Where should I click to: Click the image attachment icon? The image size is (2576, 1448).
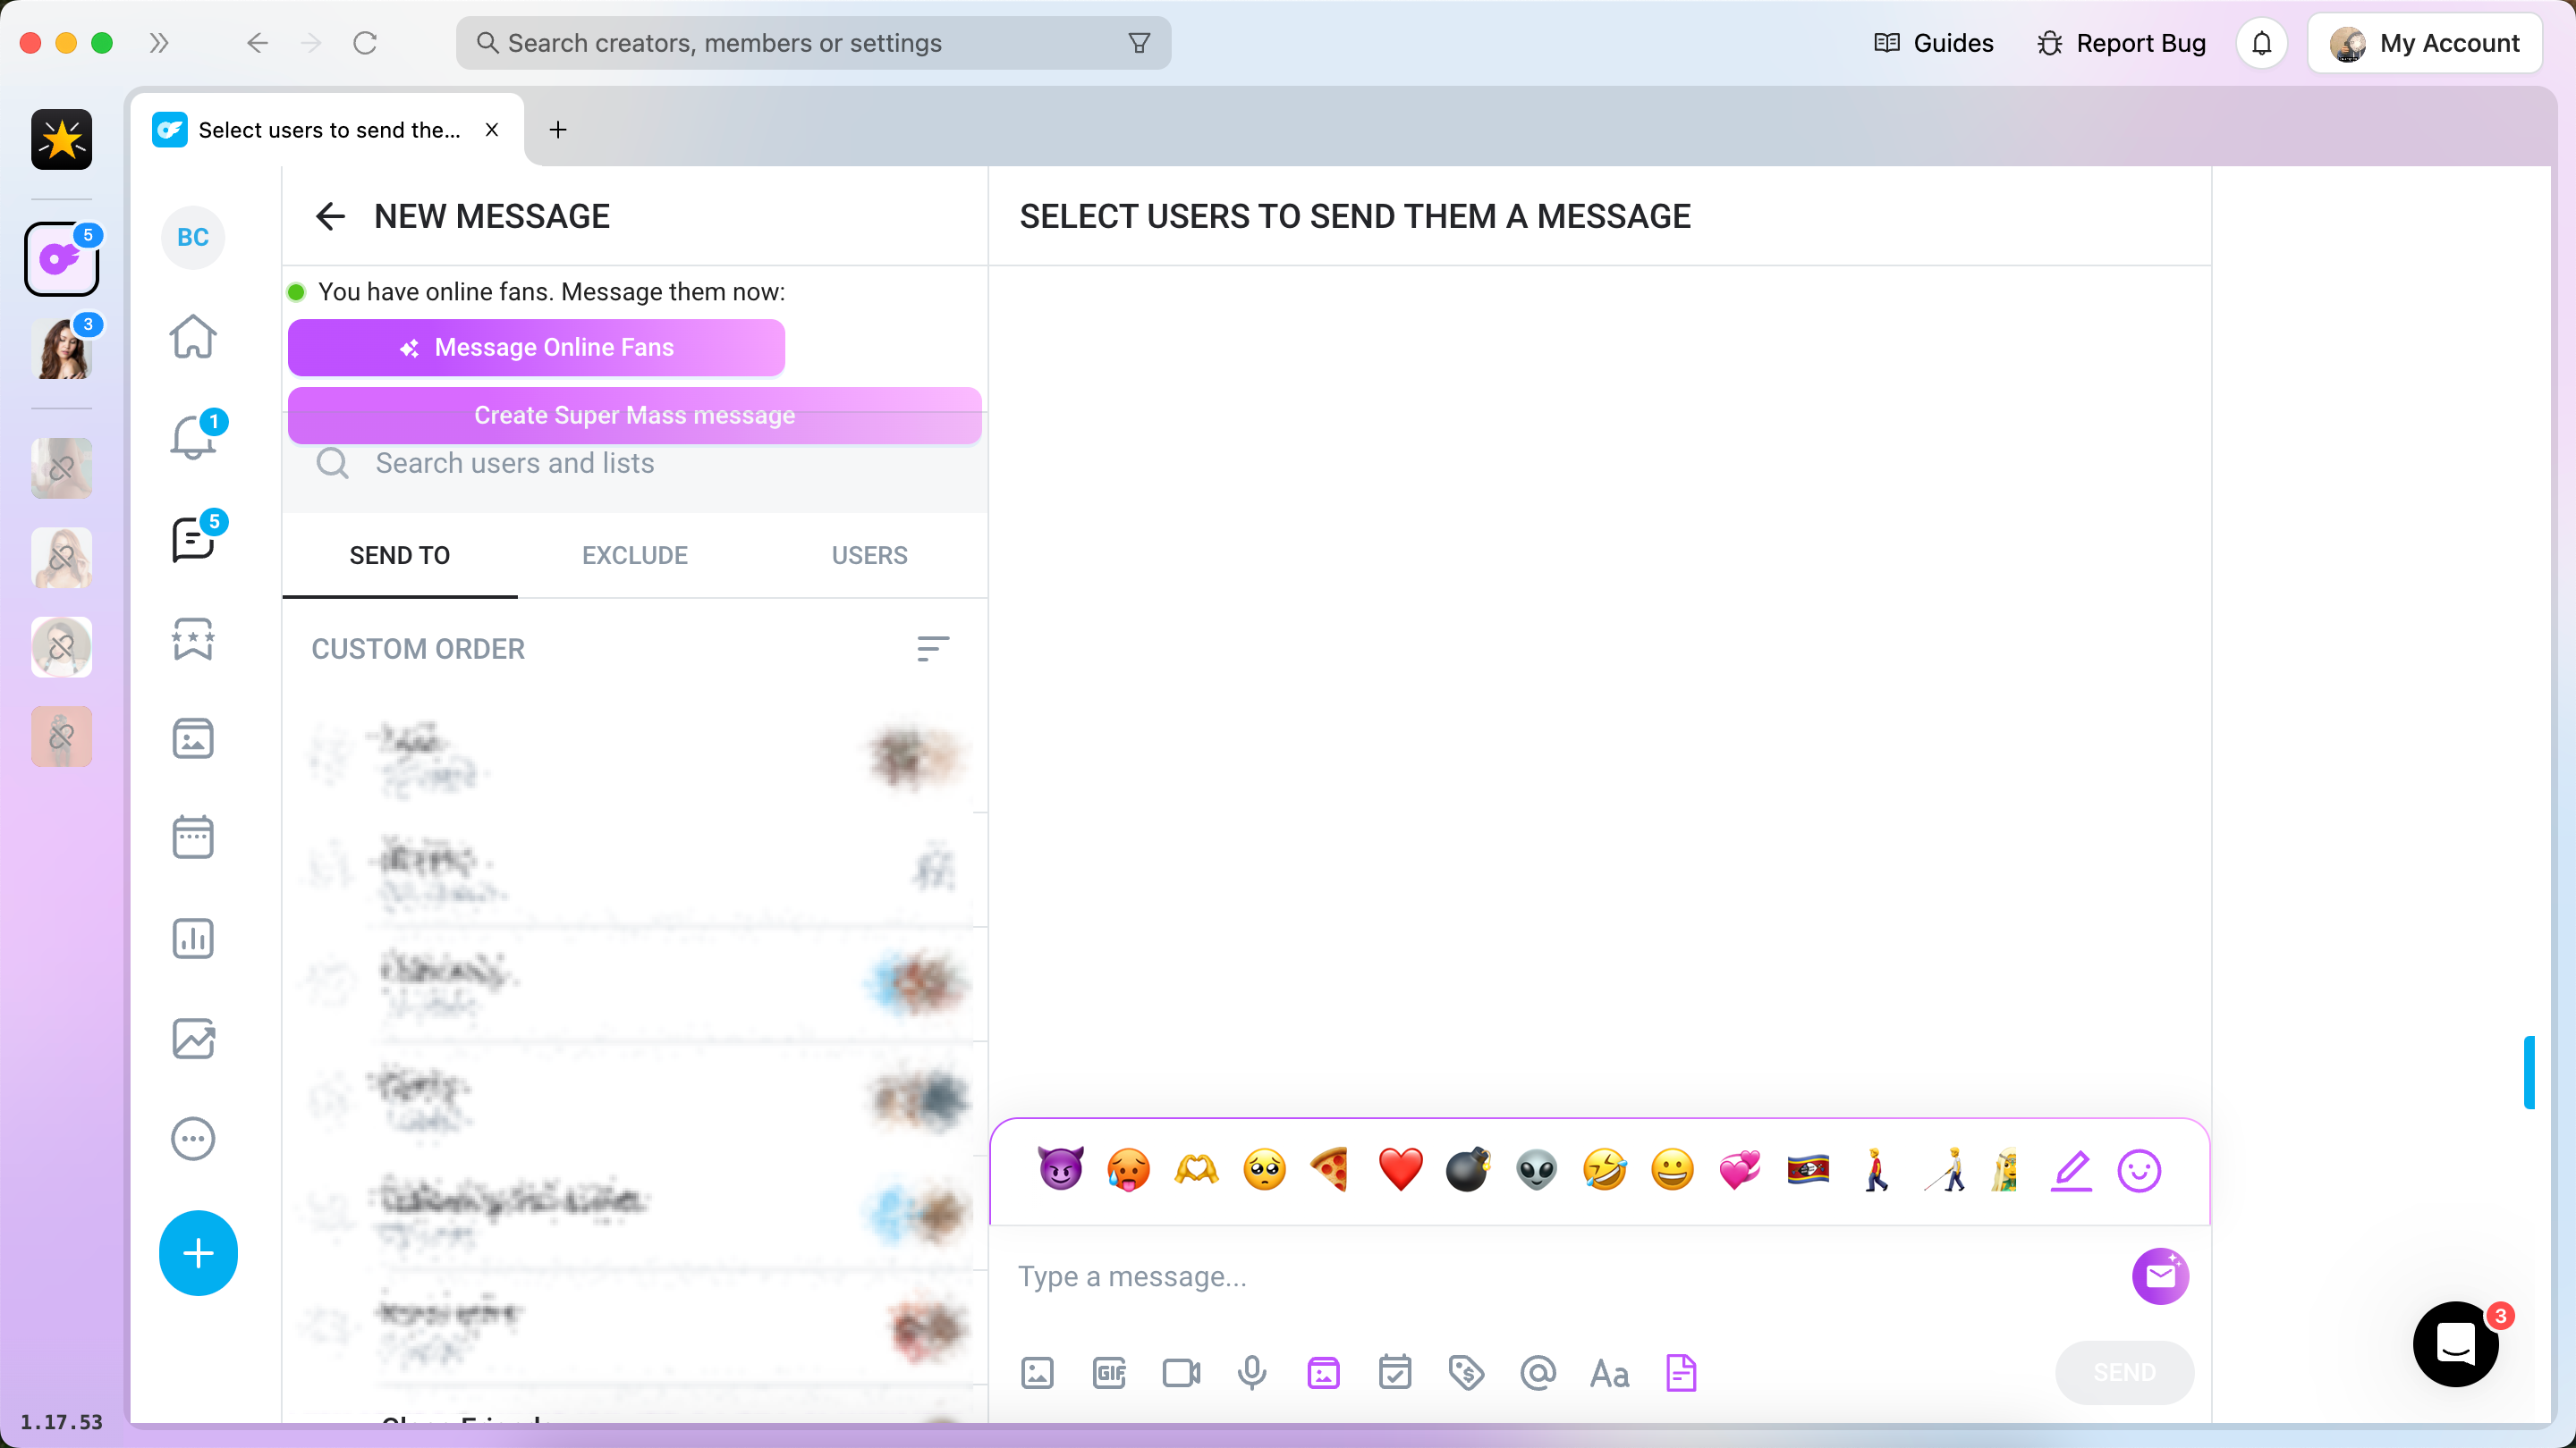click(x=1038, y=1374)
